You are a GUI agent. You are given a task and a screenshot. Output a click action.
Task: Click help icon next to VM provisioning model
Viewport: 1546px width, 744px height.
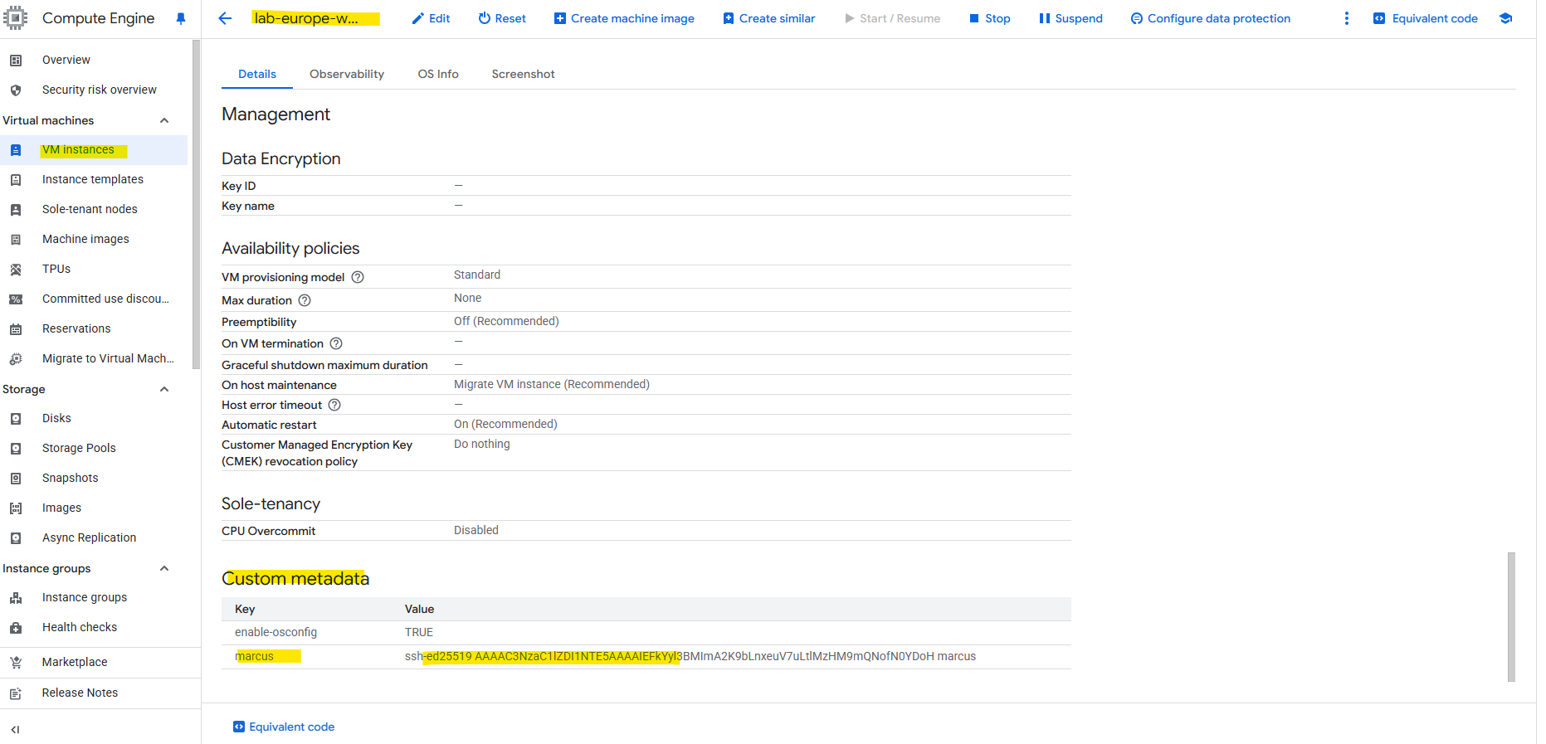tap(358, 277)
